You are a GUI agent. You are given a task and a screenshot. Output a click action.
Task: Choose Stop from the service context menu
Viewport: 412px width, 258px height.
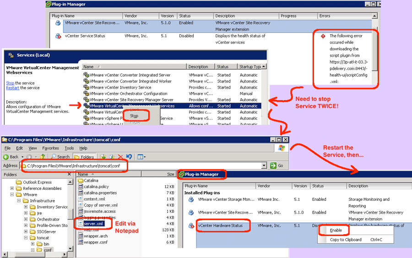(x=134, y=116)
